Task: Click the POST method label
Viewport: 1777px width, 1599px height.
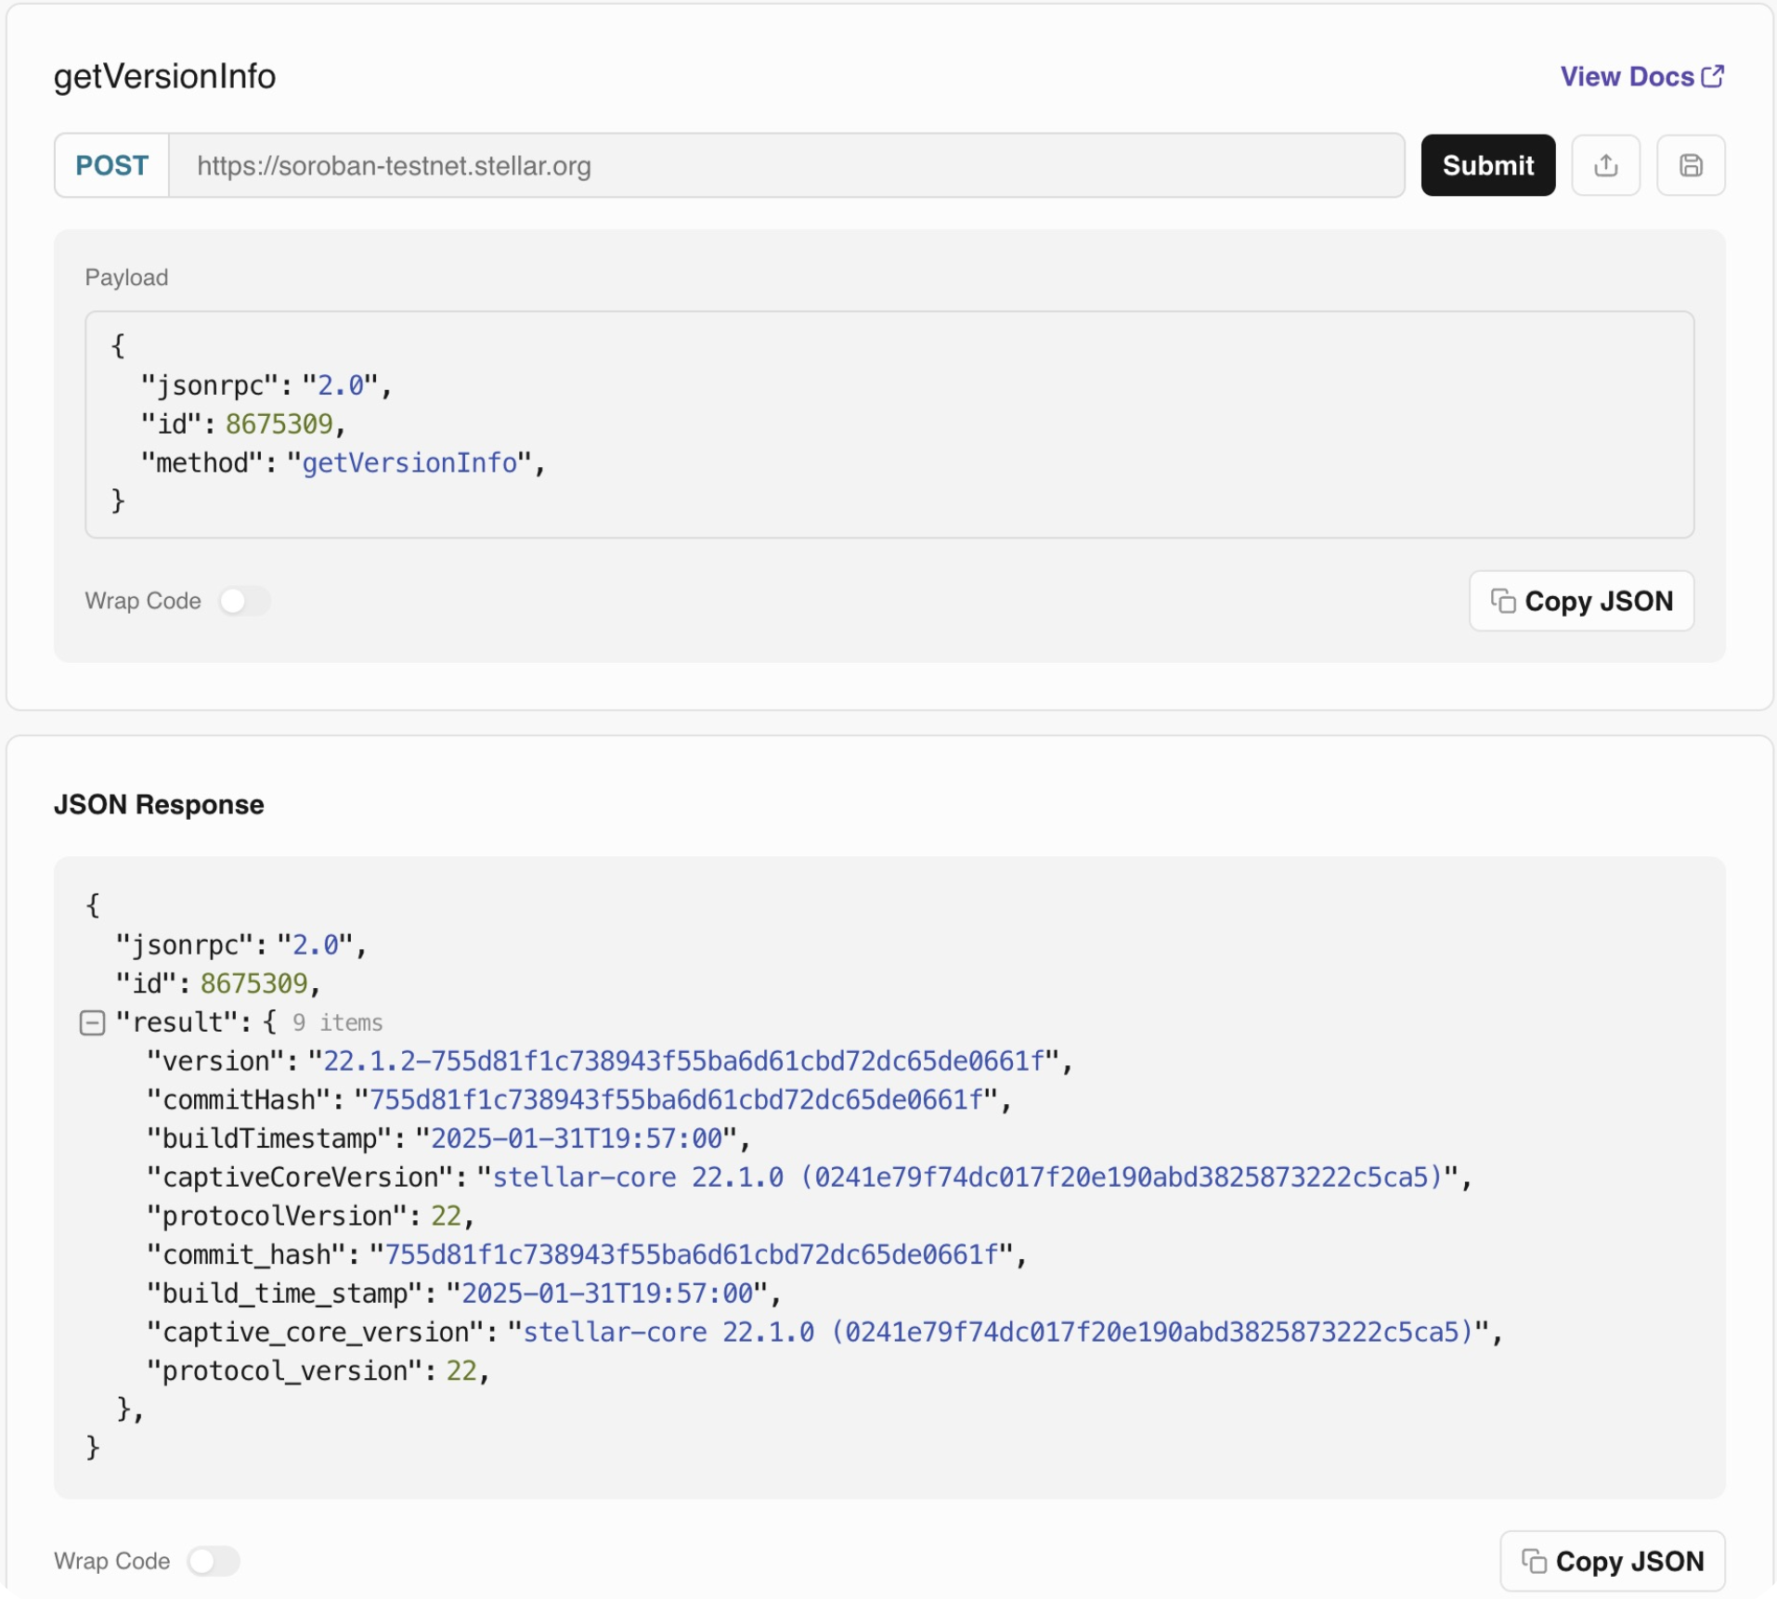Action: point(111,165)
